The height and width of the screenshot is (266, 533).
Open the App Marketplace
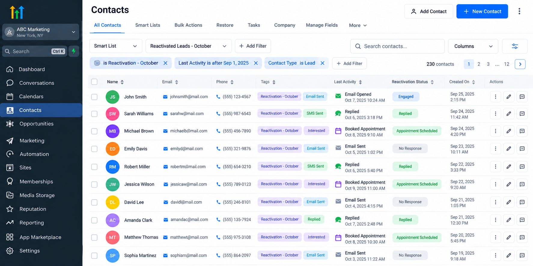(x=40, y=237)
